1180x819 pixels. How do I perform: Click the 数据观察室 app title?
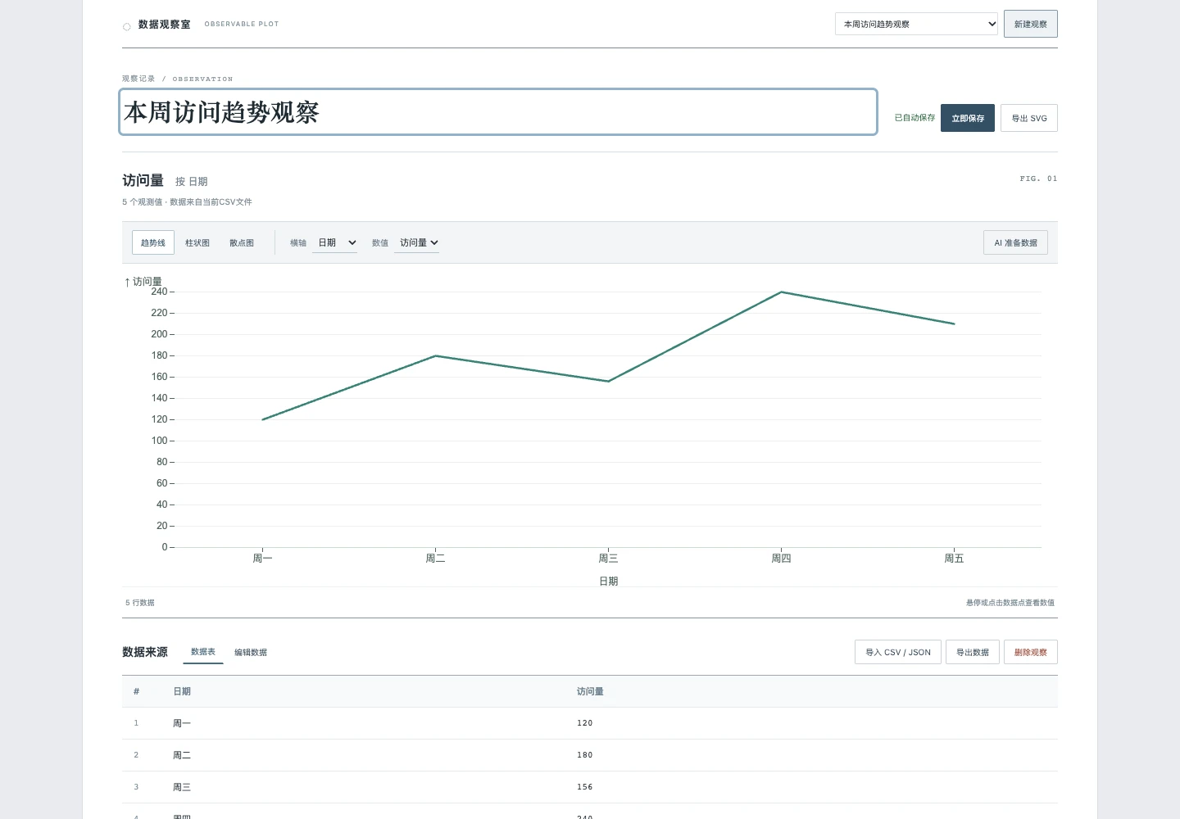point(165,25)
